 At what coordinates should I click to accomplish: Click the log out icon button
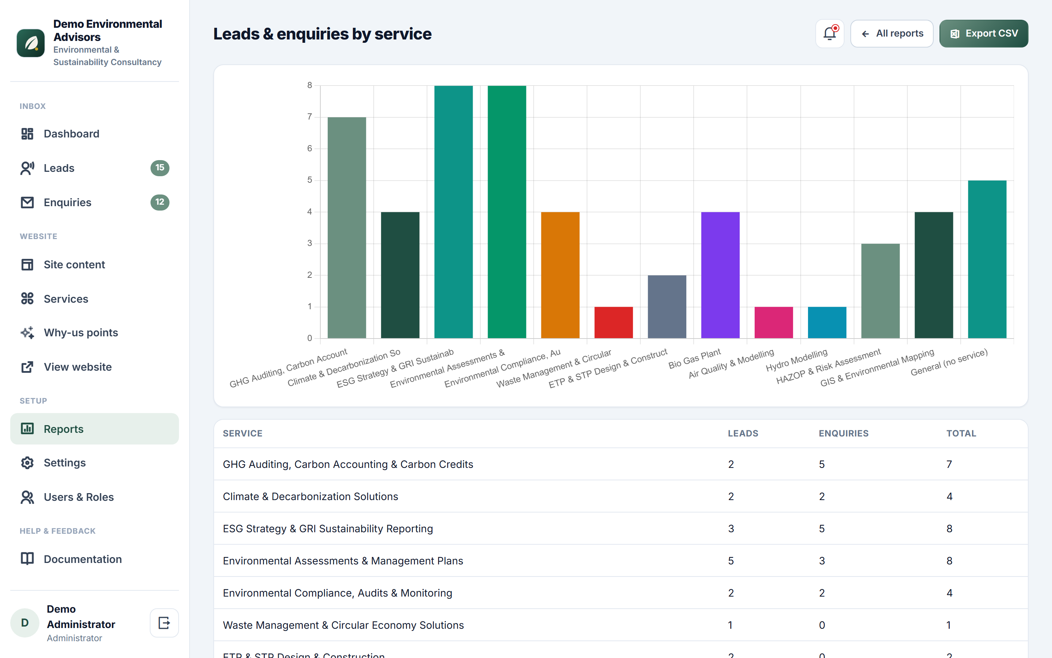164,623
